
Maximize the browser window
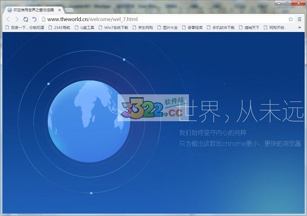287,3
